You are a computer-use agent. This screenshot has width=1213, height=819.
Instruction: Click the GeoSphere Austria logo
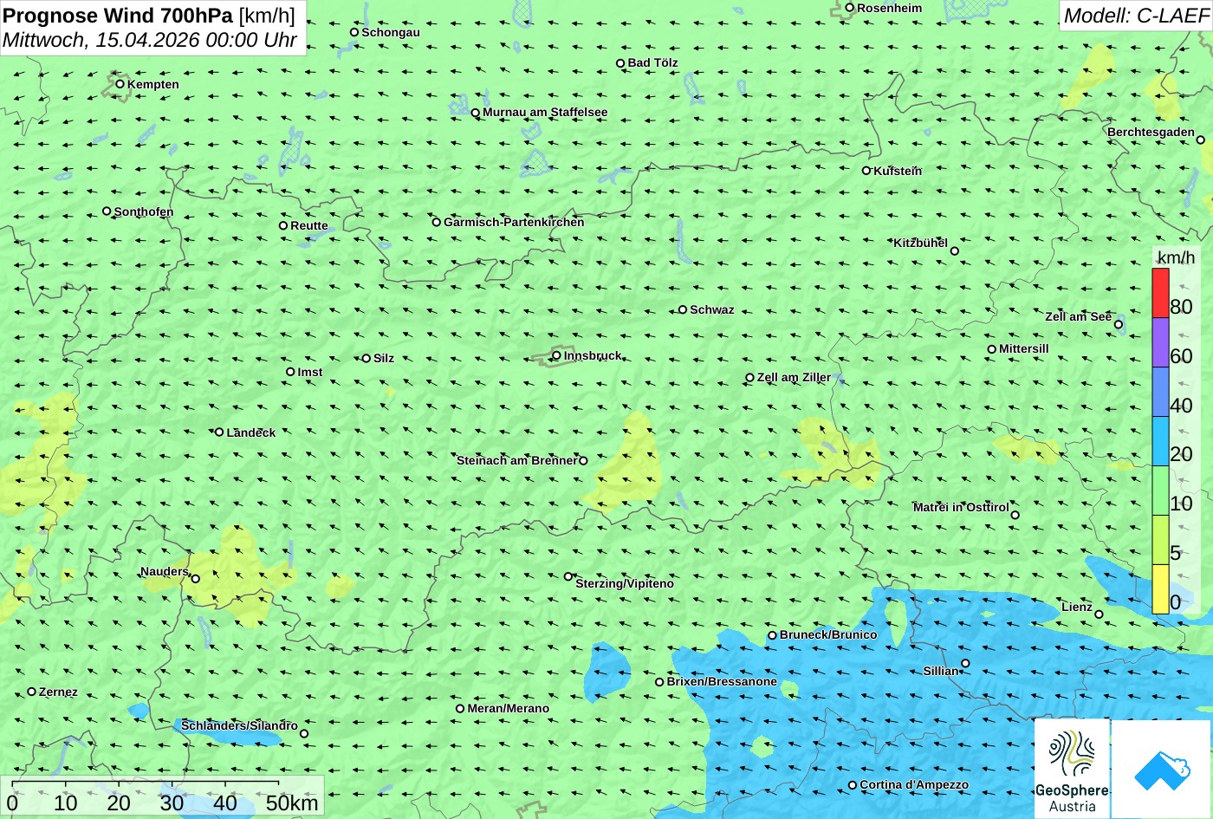click(x=1072, y=769)
